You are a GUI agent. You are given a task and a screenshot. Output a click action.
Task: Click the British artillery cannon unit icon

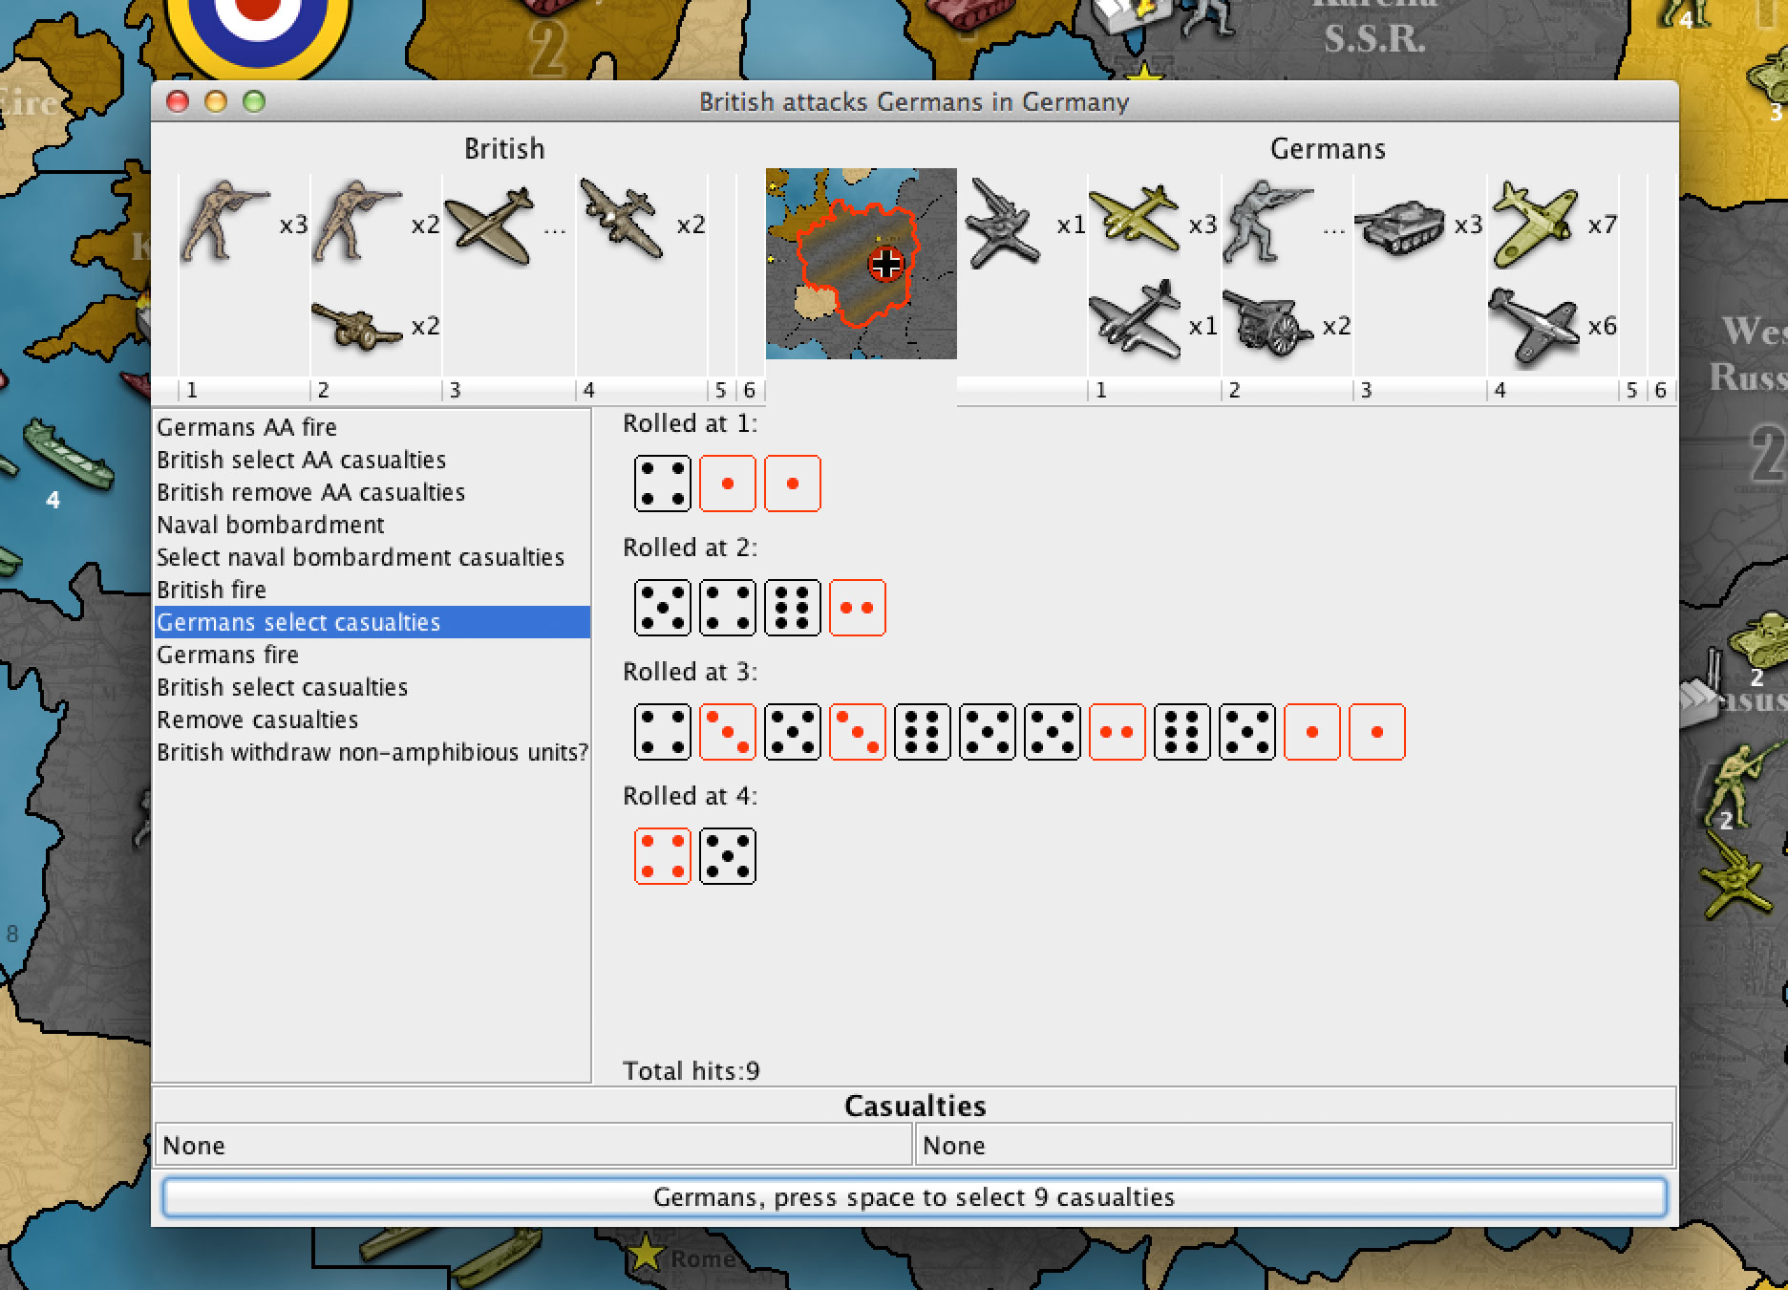click(356, 326)
